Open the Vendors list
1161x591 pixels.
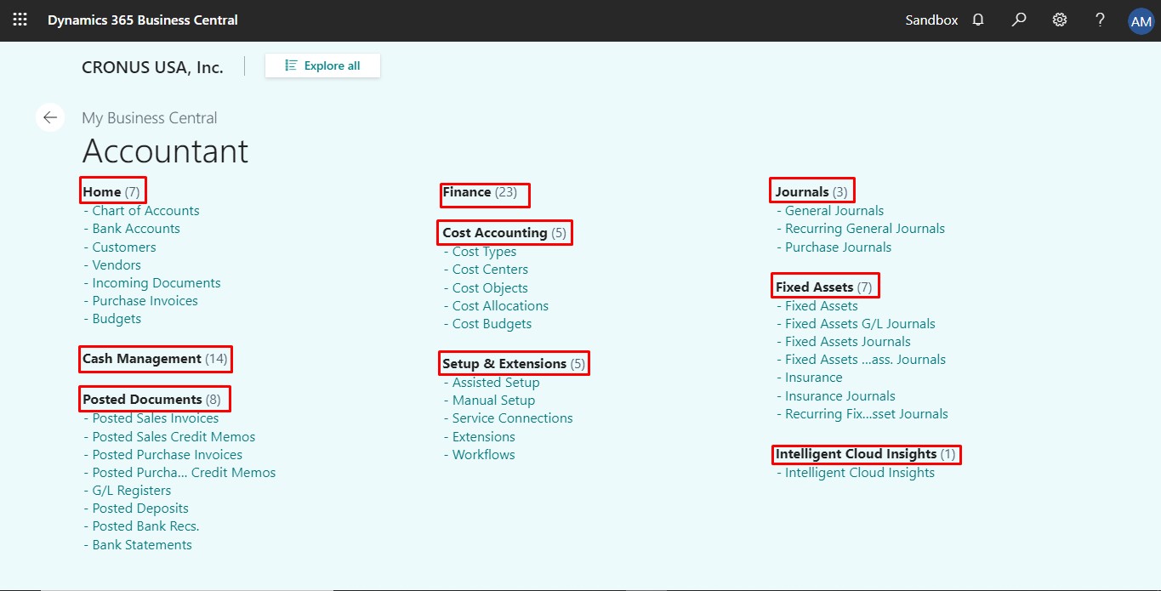(x=117, y=265)
